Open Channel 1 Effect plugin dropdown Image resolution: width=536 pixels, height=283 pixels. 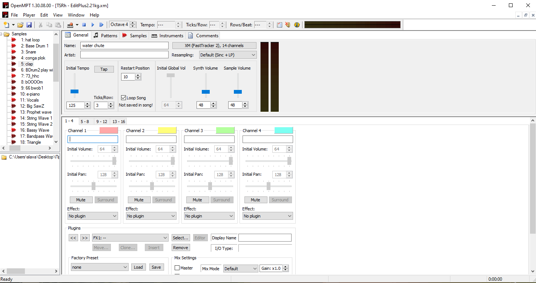[x=92, y=216]
